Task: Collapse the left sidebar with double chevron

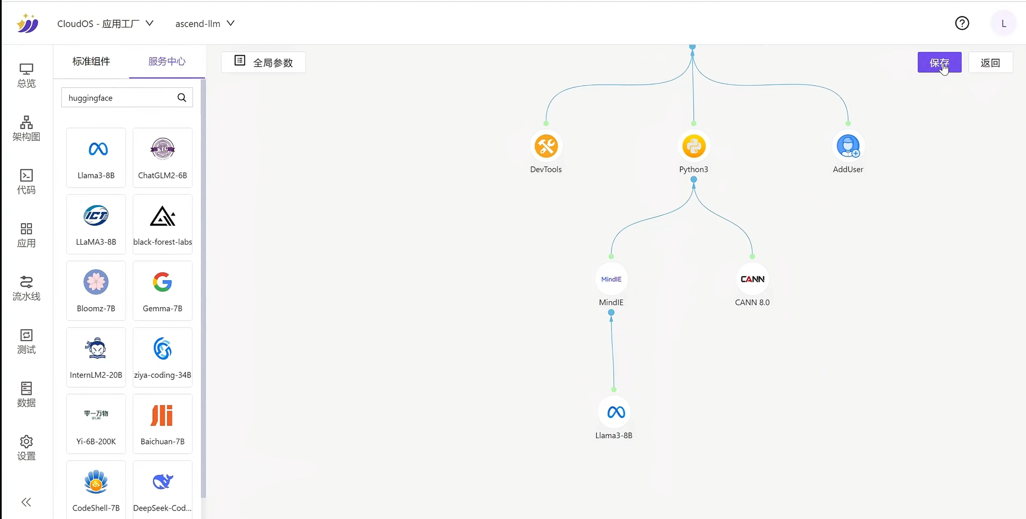Action: [26, 502]
